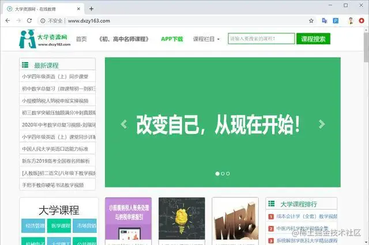Select the second carousel indicator dot
Viewport: 369px width, 245px height.
pyautogui.click(x=223, y=174)
